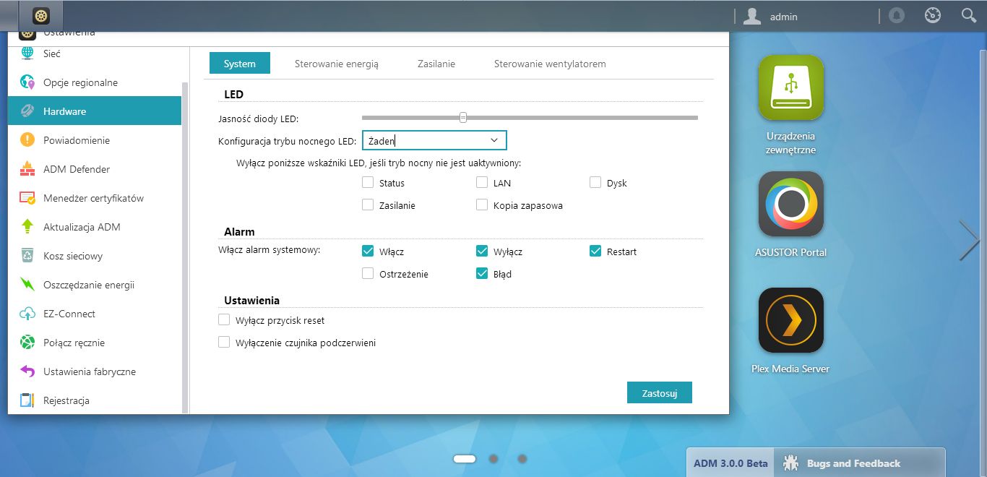Switch to the Sterowanie wentylatorem tab
This screenshot has width=987, height=477.
tap(550, 64)
